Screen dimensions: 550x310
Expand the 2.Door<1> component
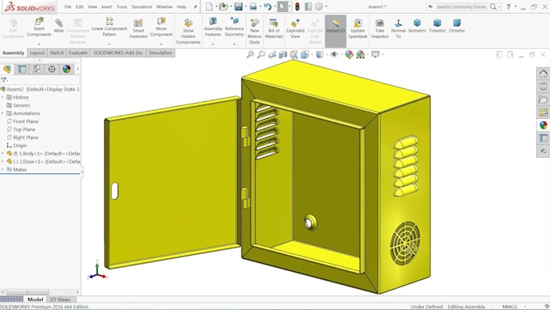[x=2, y=162]
